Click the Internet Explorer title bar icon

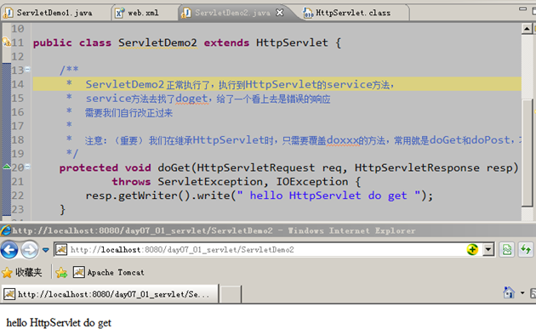[x=6, y=230]
